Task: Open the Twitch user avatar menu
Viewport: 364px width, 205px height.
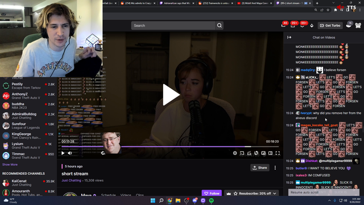Action: (x=358, y=25)
